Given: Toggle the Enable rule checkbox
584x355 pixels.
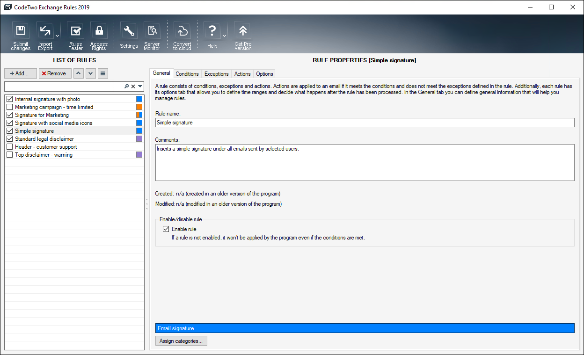Looking at the screenshot, I should [166, 229].
